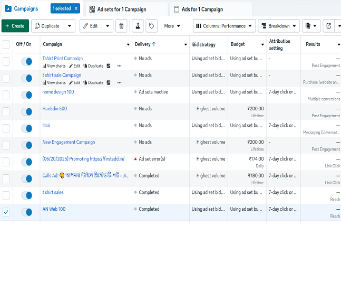Open the dropdown arrow beside Duplicate button

click(x=70, y=26)
